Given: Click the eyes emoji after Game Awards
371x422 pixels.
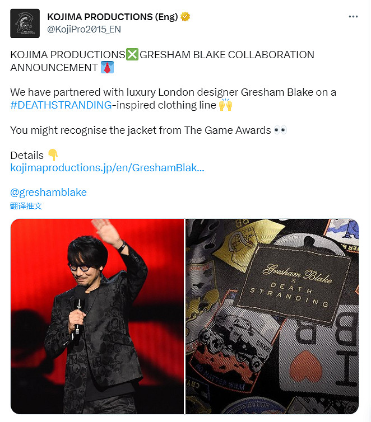Looking at the screenshot, I should [x=280, y=130].
